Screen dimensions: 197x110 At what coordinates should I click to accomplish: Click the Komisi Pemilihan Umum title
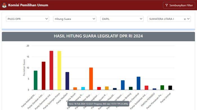[28, 5]
